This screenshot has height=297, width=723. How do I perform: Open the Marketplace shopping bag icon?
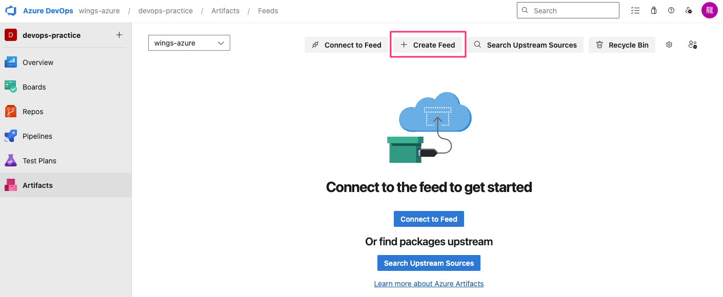pyautogui.click(x=653, y=11)
